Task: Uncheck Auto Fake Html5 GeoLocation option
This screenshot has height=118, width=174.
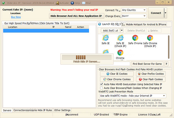Action: pos(101,84)
